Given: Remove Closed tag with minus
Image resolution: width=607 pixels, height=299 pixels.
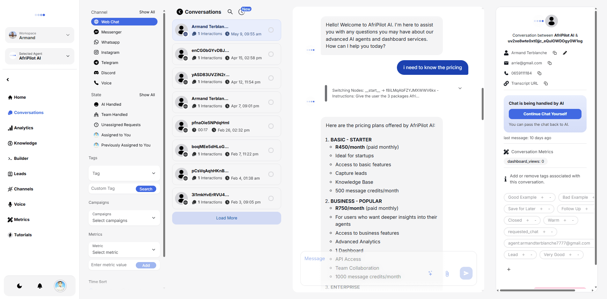Looking at the screenshot, I should click(x=535, y=220).
